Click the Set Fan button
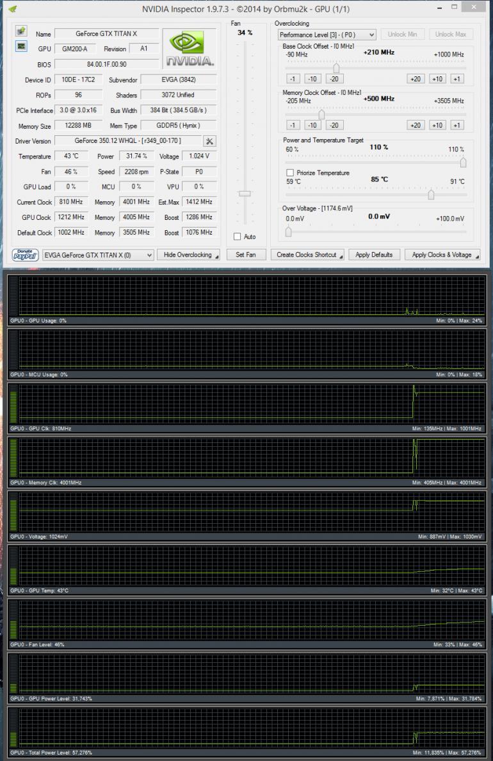Viewport: 493px width, 761px height. (x=246, y=255)
